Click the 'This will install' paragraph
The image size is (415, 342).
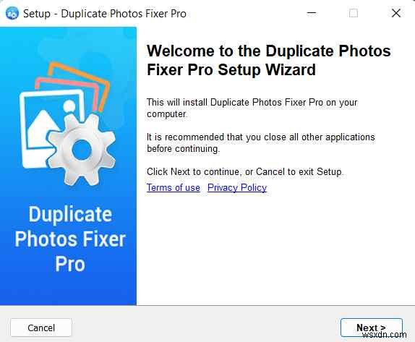(252, 108)
